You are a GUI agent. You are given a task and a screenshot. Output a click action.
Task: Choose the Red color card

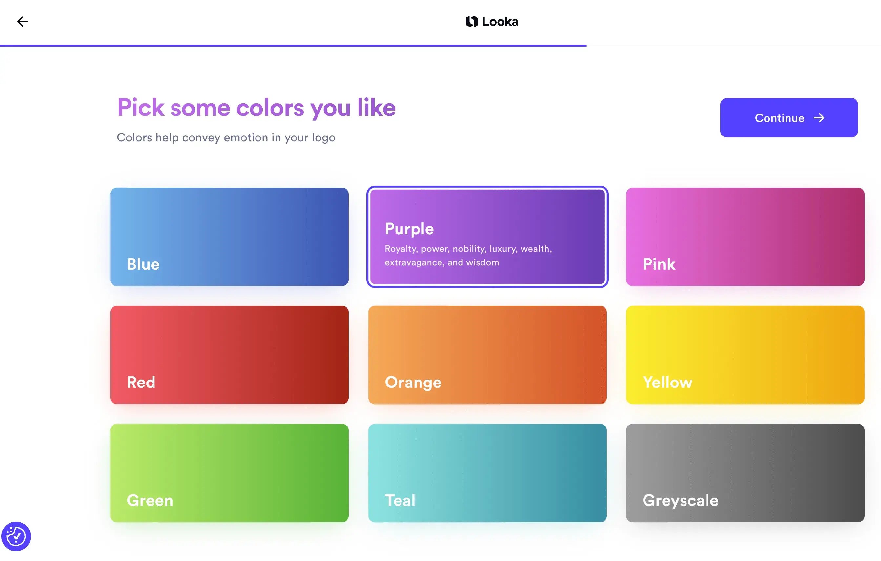[x=229, y=355]
